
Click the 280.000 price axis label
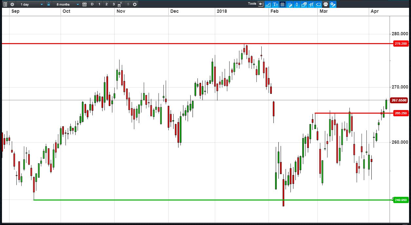399,34
